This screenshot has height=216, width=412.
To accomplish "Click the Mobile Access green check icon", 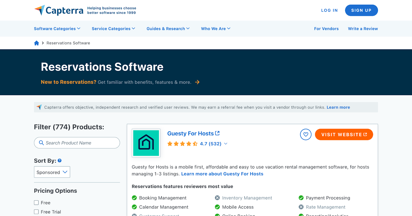I will (x=217, y=207).
